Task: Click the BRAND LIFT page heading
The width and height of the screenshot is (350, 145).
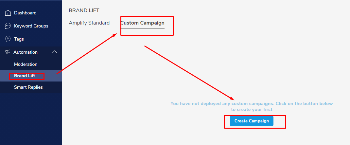Action: 84,10
